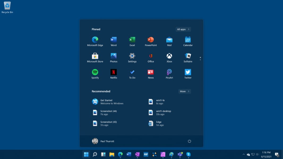
Task: Open the recommended file Screenshot (43)
Action: [105, 123]
